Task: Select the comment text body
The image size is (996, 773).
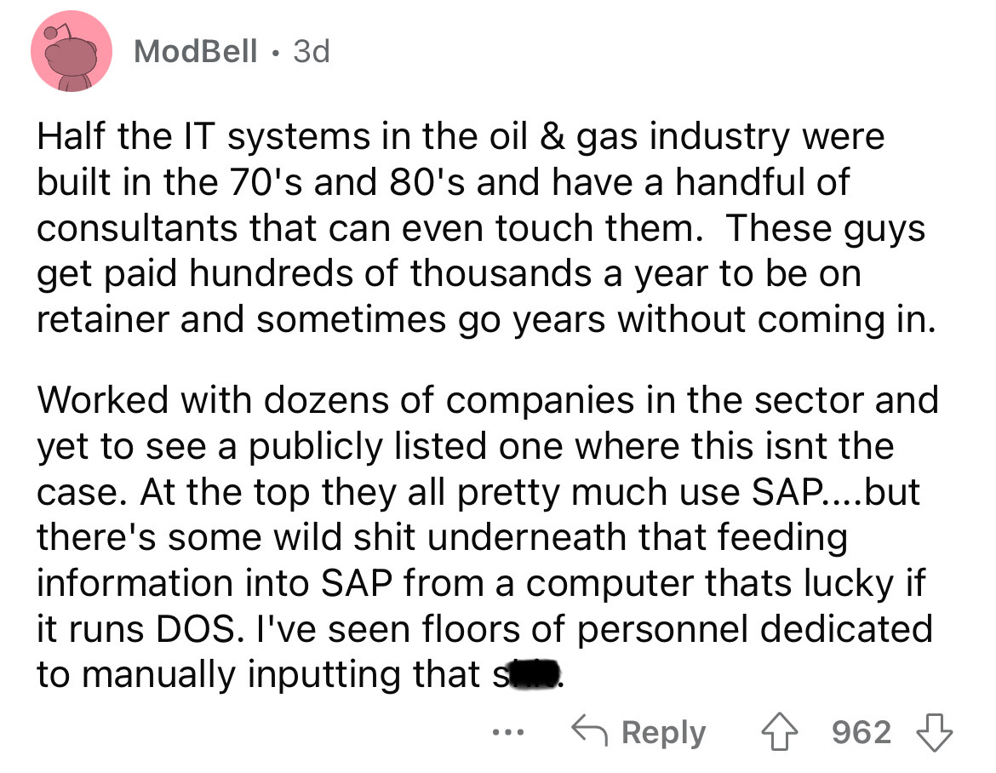Action: click(x=485, y=400)
